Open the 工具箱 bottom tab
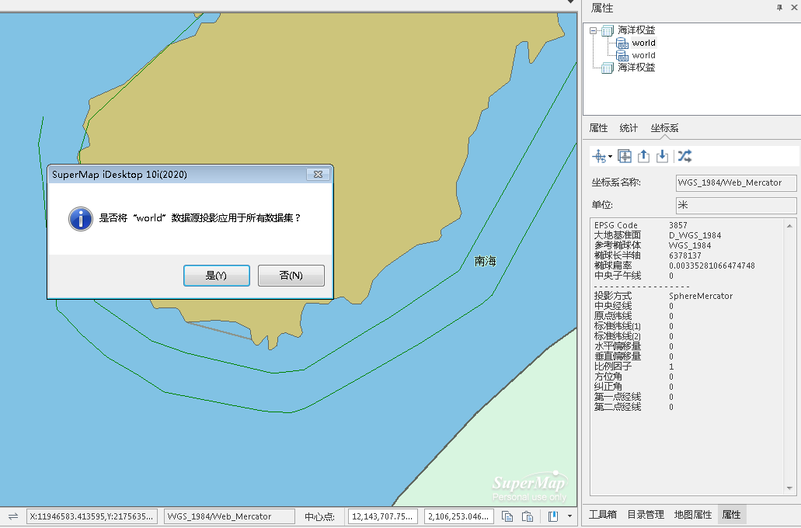 (603, 515)
